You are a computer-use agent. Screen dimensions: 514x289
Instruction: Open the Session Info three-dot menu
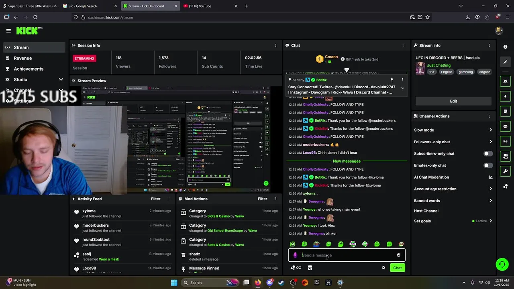[x=275, y=45]
